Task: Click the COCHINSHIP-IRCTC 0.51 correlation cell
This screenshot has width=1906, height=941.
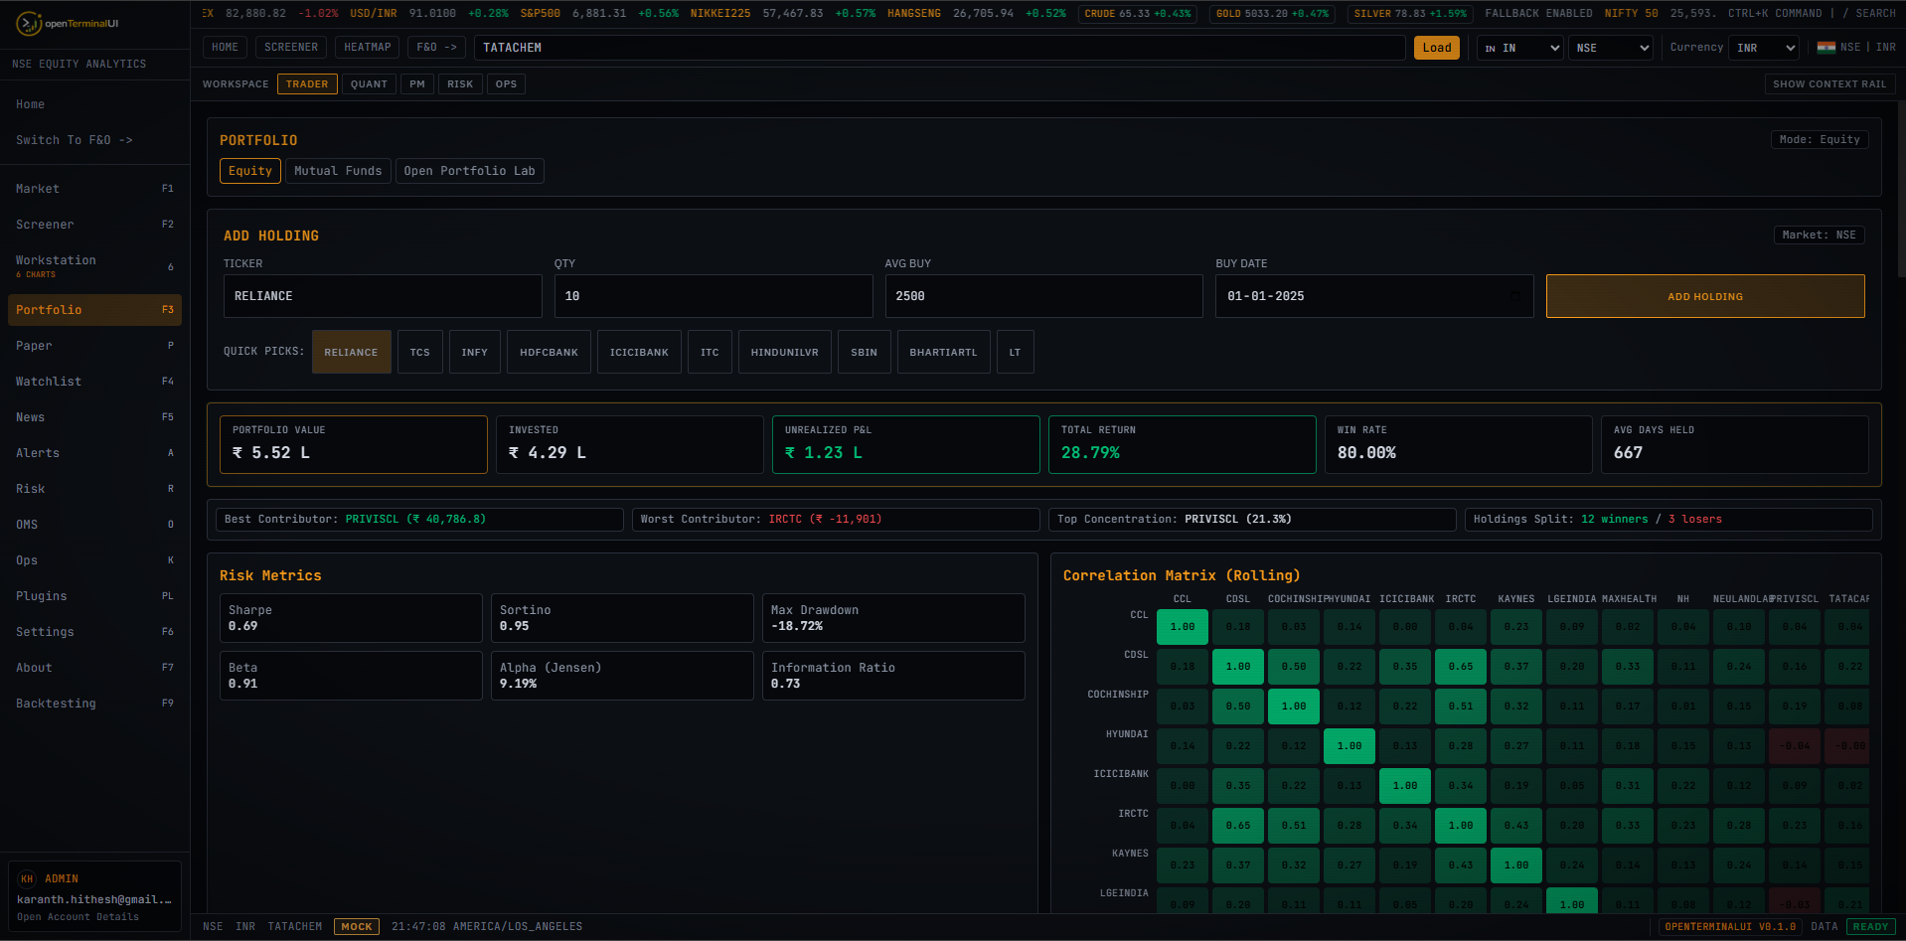Action: click(1461, 706)
